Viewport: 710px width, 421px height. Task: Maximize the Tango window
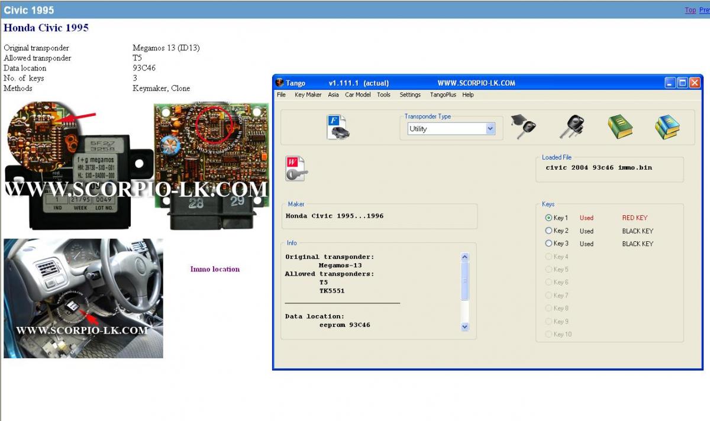[682, 83]
